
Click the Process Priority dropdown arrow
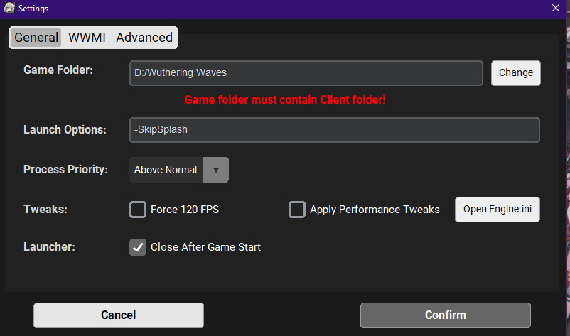point(216,170)
